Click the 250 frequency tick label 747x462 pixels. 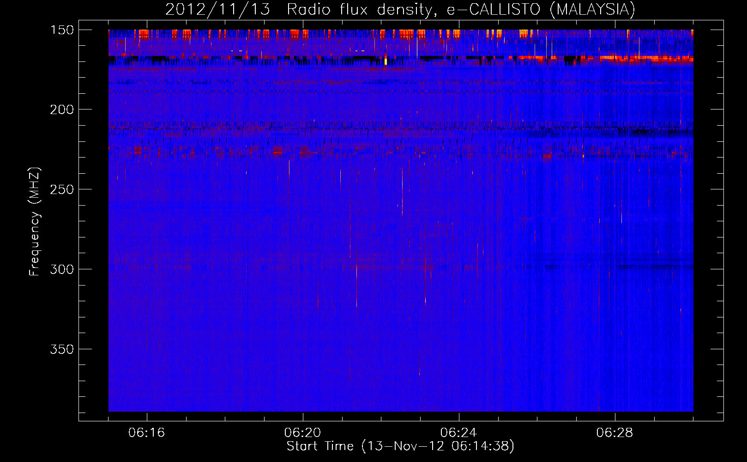pos(62,189)
